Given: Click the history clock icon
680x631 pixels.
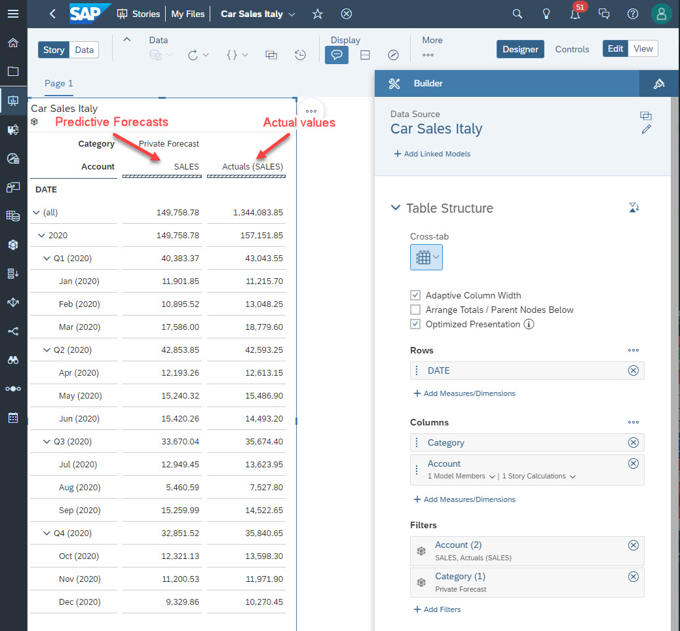Looking at the screenshot, I should (300, 55).
